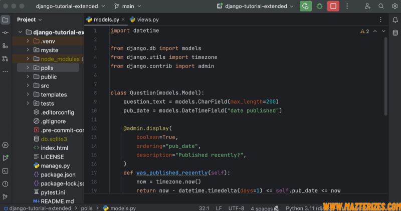Change UTF-8 file encoding
401x211 pixels.
[x=236, y=208]
